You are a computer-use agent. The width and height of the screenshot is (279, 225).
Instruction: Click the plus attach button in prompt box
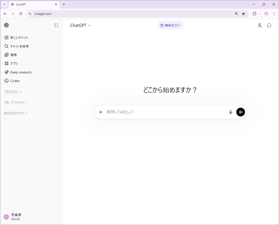[x=101, y=112]
